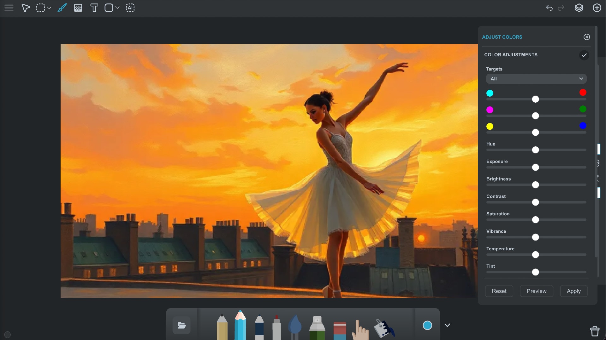Collapse the brush tray chevron

click(447, 326)
